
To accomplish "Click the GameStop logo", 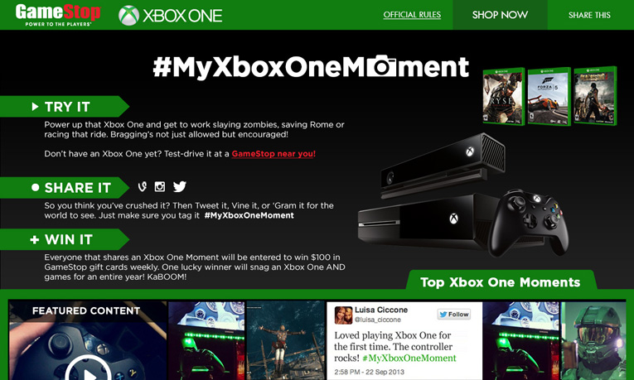I will pos(58,15).
